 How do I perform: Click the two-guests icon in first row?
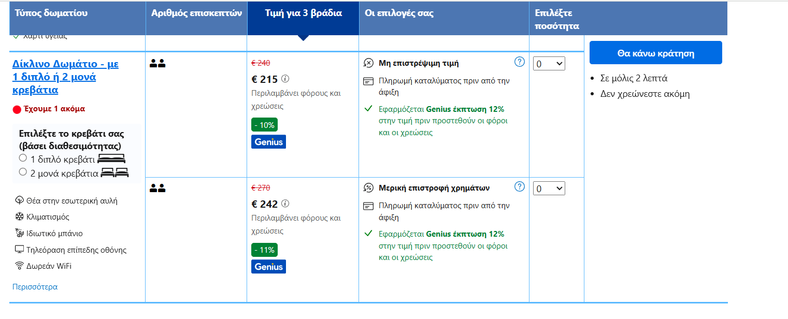coord(157,64)
